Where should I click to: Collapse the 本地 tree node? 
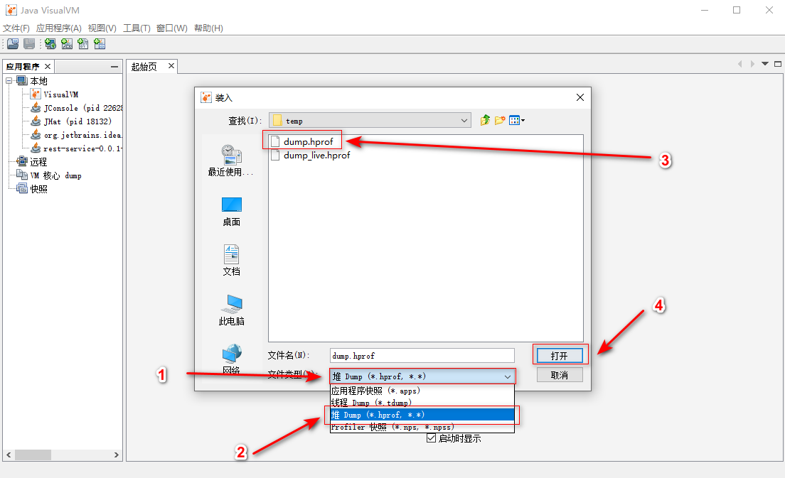click(x=9, y=80)
